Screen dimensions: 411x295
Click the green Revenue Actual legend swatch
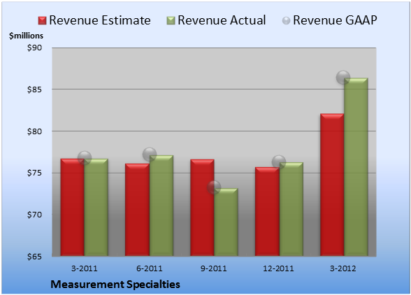[171, 21]
